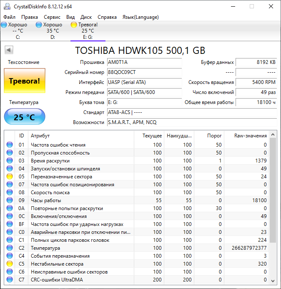Click the Возможности field S.M.A.R.T., APM, NCQ
The width and height of the screenshot is (281, 289).
pos(192,122)
